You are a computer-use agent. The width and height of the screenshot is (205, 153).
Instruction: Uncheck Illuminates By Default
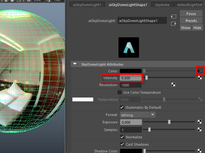point(122,107)
